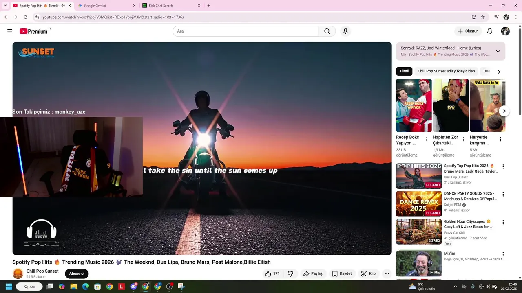Select the Tümü filter chip

pos(404,71)
